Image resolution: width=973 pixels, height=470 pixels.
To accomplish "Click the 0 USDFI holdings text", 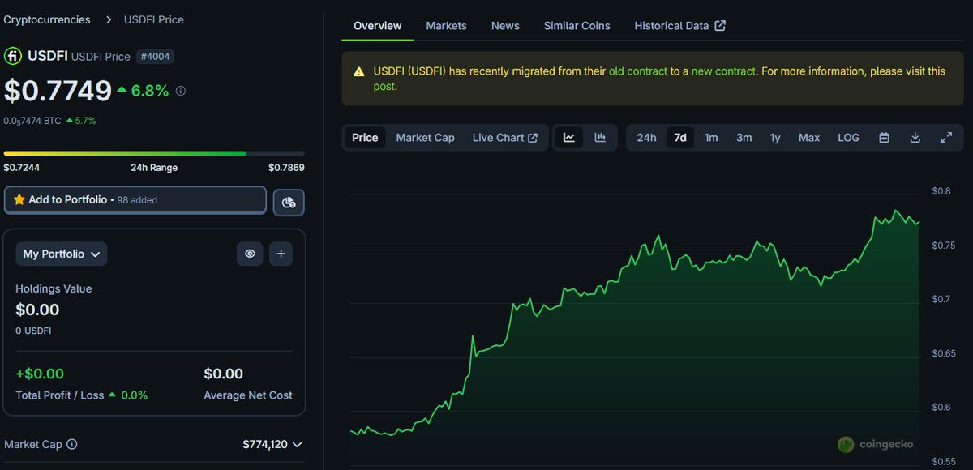I will click(34, 331).
